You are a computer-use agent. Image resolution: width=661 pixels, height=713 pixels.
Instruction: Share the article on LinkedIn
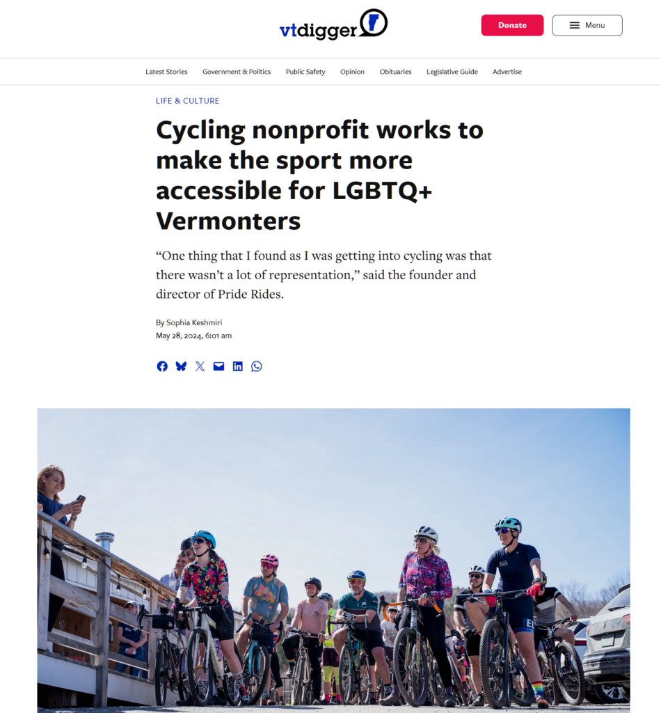pos(238,366)
